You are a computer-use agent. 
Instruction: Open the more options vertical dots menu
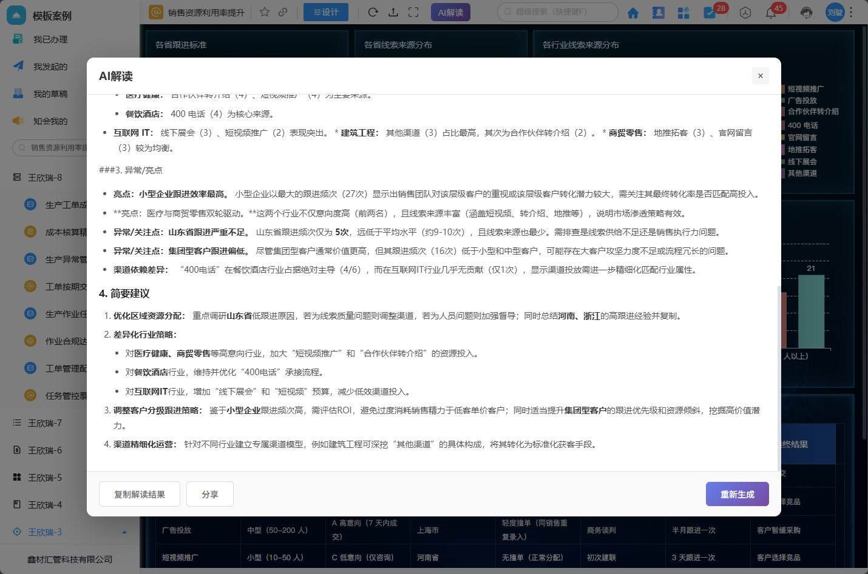pos(851,12)
